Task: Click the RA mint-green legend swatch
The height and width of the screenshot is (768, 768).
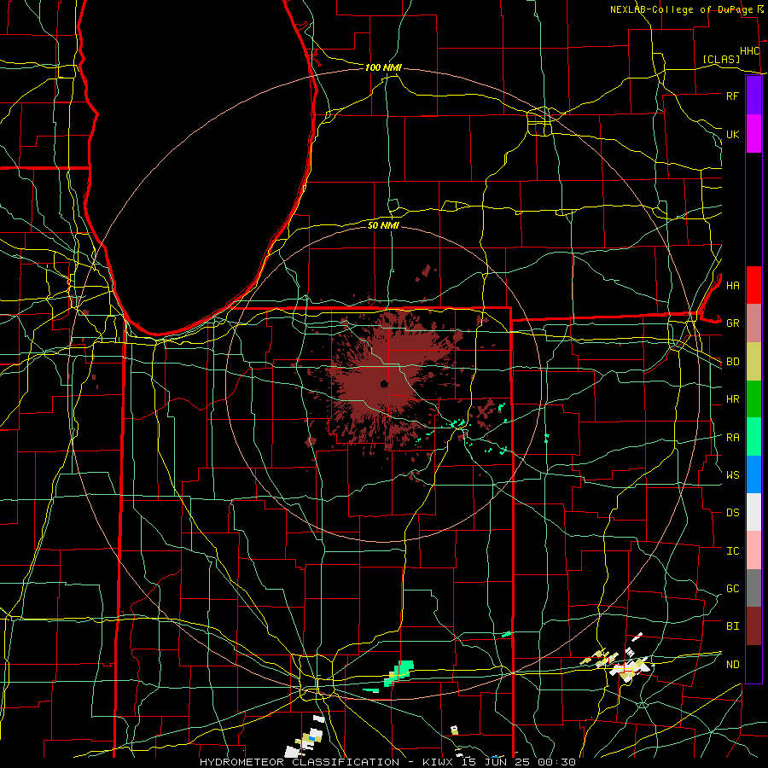Action: click(753, 437)
